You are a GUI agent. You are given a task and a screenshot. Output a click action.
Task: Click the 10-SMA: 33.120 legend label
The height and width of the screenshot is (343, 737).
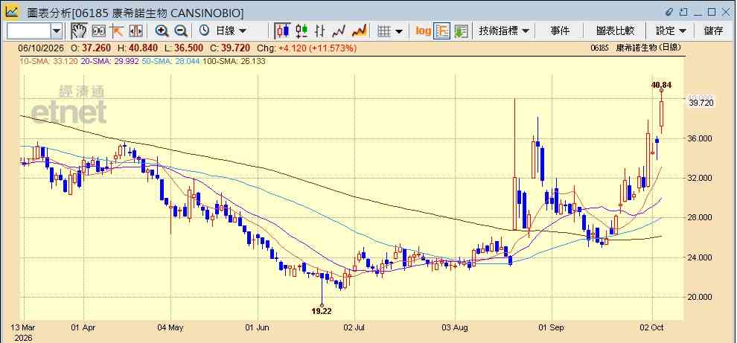point(48,61)
